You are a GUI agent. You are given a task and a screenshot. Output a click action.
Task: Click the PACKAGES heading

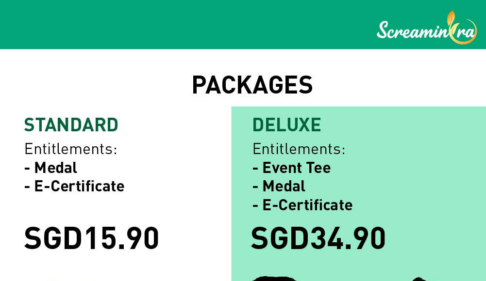tap(252, 85)
